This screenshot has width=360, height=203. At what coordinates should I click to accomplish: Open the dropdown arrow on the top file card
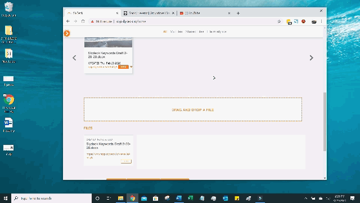(131, 67)
